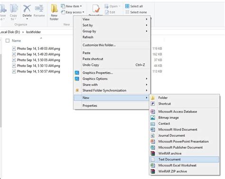Open the Open button dropdown in ribbon

pyautogui.click(x=120, y=6)
